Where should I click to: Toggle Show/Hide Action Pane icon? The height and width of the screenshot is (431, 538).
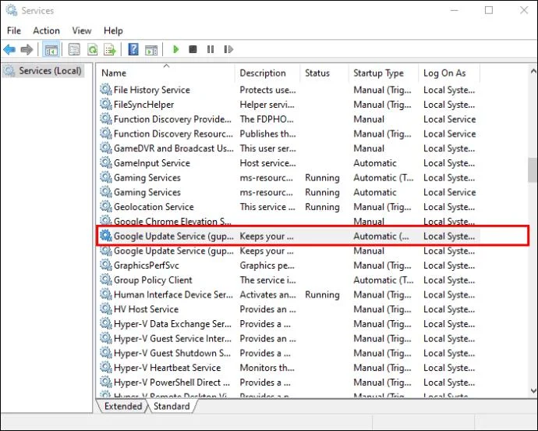coord(151,49)
